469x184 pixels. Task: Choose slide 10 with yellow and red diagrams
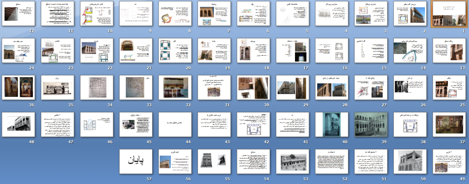click(x=97, y=13)
